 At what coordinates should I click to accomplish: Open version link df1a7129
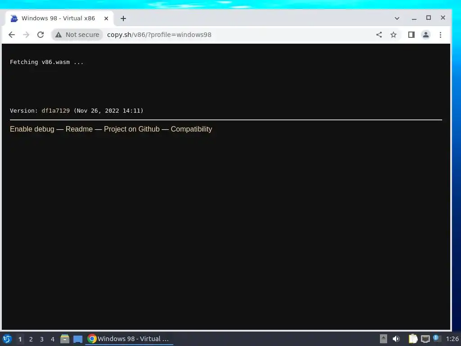pos(55,111)
